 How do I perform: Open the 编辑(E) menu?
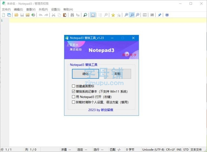tap(18, 9)
